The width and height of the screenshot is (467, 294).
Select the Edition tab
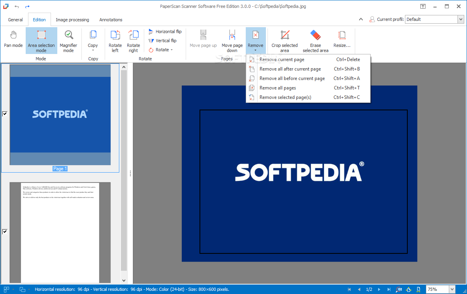point(40,20)
